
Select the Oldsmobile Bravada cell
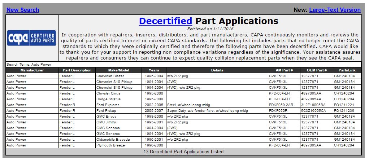pyautogui.click(x=118, y=140)
